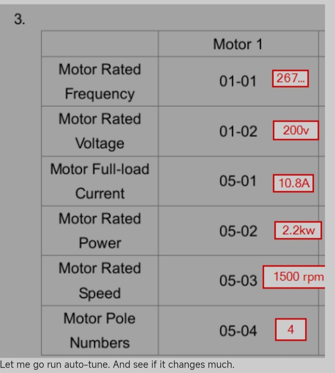Click parameter code 05-02

pos(238,231)
